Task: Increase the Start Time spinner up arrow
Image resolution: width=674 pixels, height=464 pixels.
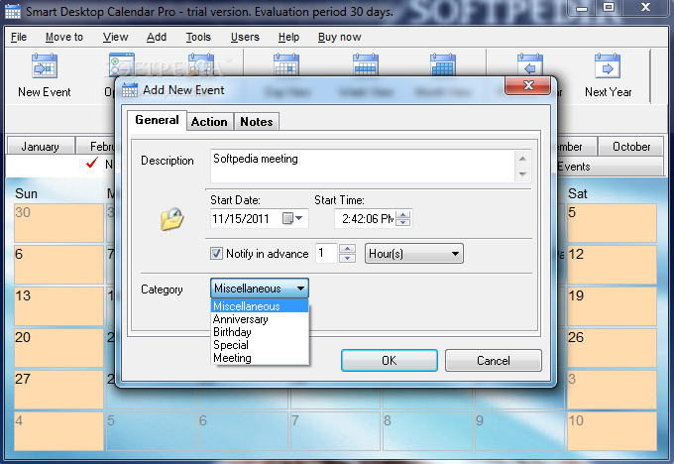Action: coord(403,214)
